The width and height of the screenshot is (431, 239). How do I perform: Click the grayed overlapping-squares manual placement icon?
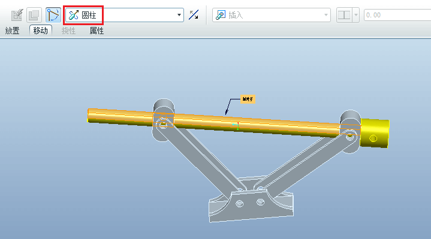tap(34, 15)
